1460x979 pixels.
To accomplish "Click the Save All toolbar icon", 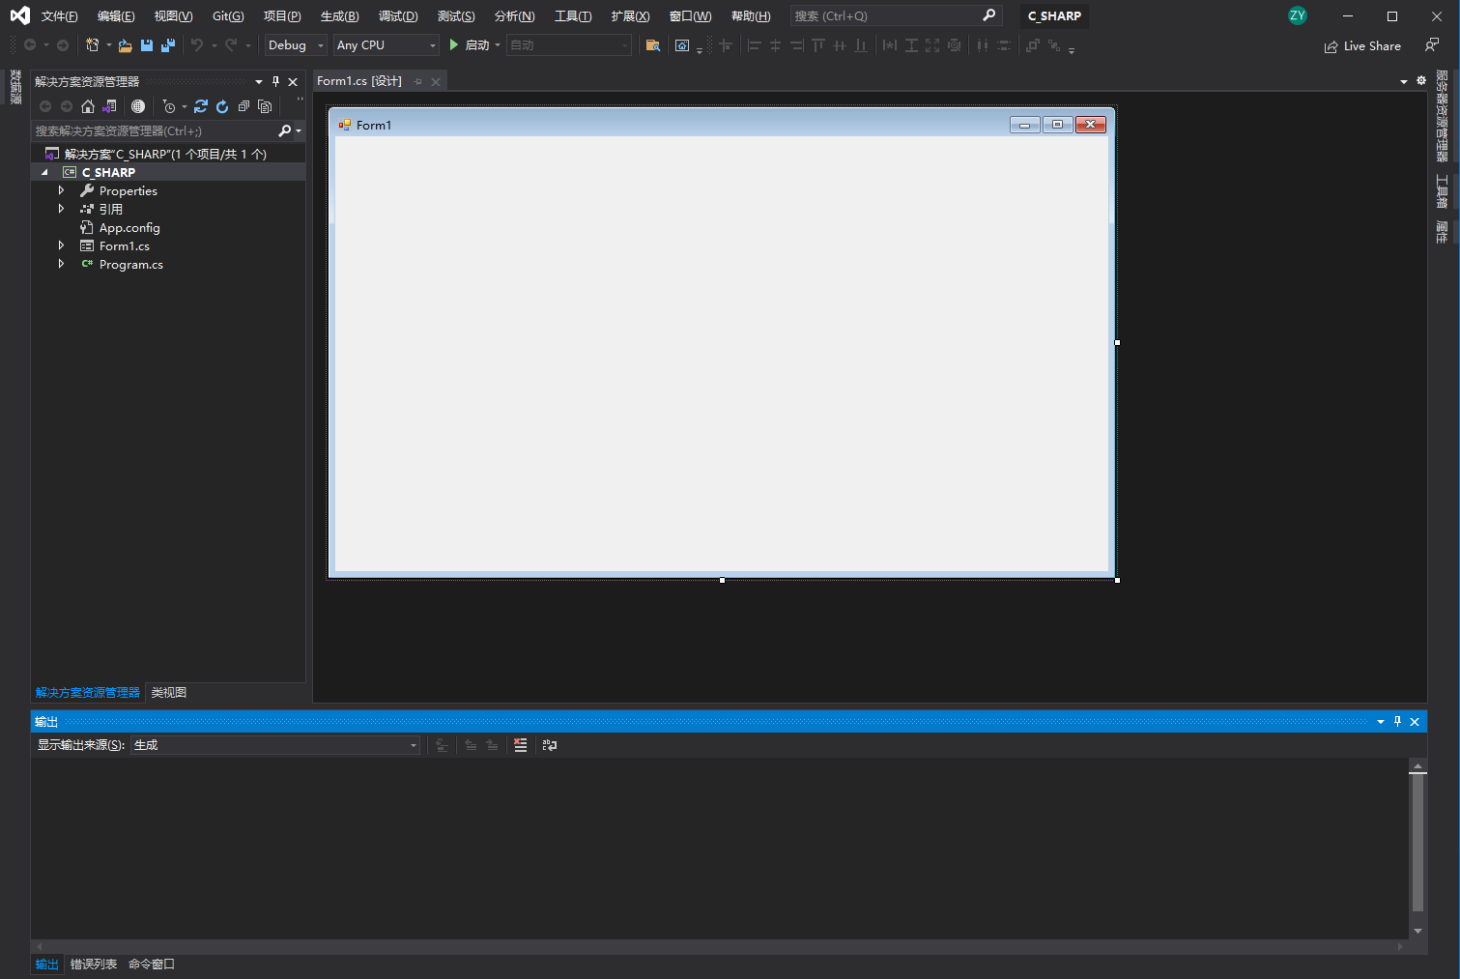I will click(168, 45).
